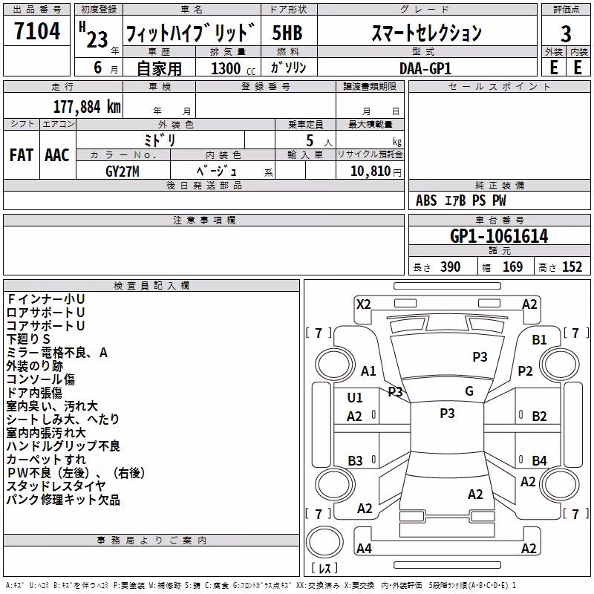Click damage mark B2 on car diagram
Viewport: 594px width, 594px height.
(540, 417)
